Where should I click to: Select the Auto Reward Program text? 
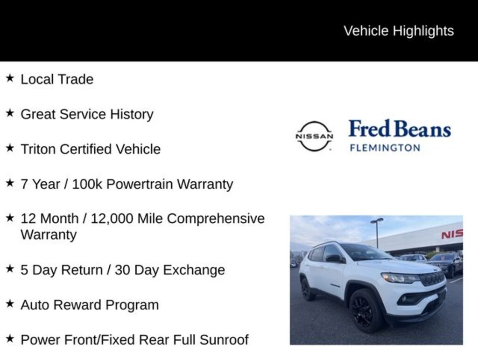coord(90,305)
